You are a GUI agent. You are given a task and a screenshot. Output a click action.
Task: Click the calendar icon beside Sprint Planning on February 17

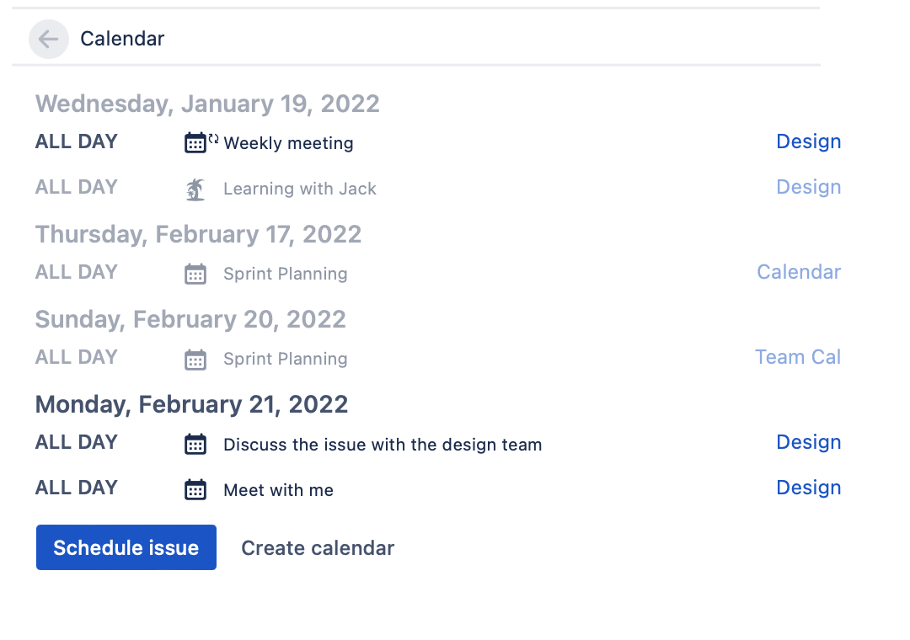pyautogui.click(x=195, y=274)
